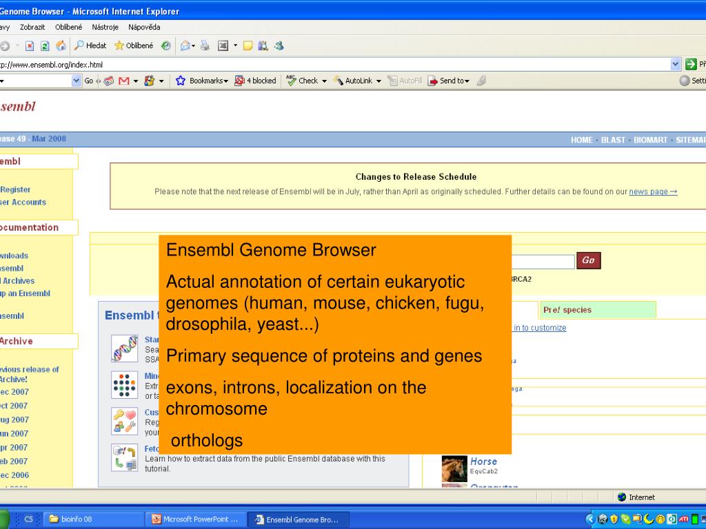This screenshot has width=706, height=529.
Task: Go to the Home page icon
Action: tap(61, 45)
